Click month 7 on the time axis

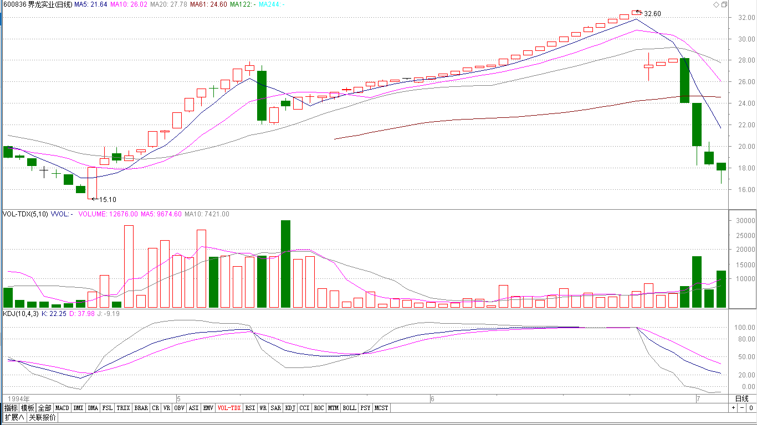(699, 398)
